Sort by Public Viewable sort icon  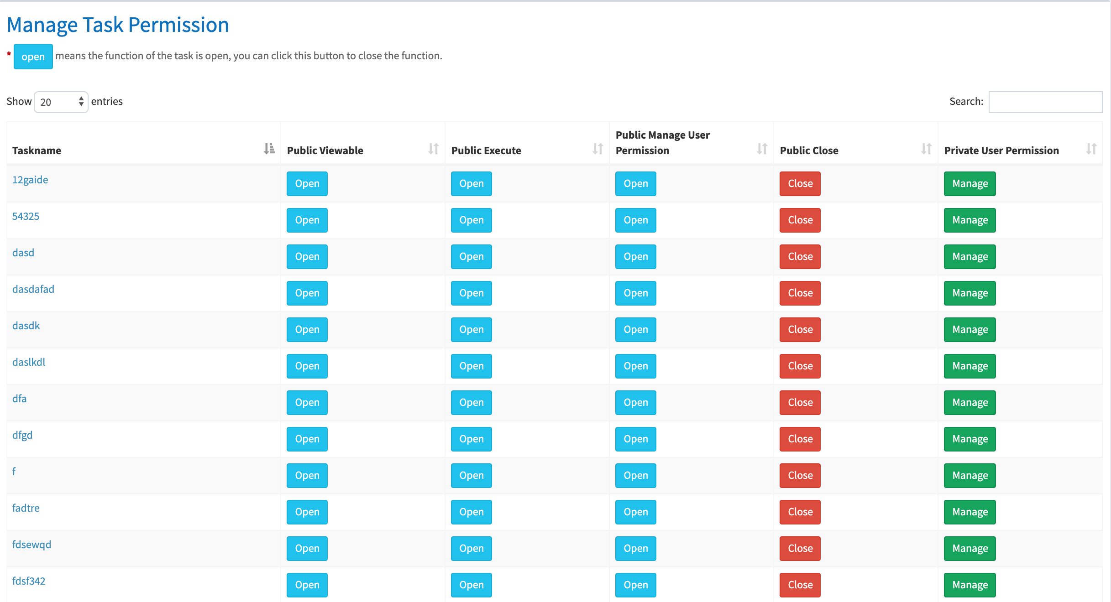point(434,149)
